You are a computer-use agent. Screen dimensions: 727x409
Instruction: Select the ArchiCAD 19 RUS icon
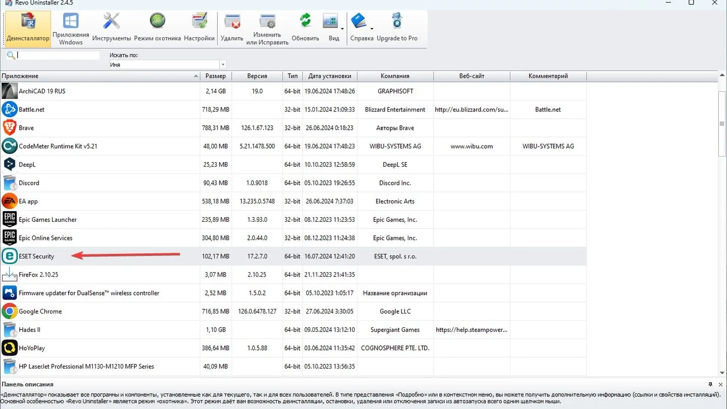10,91
